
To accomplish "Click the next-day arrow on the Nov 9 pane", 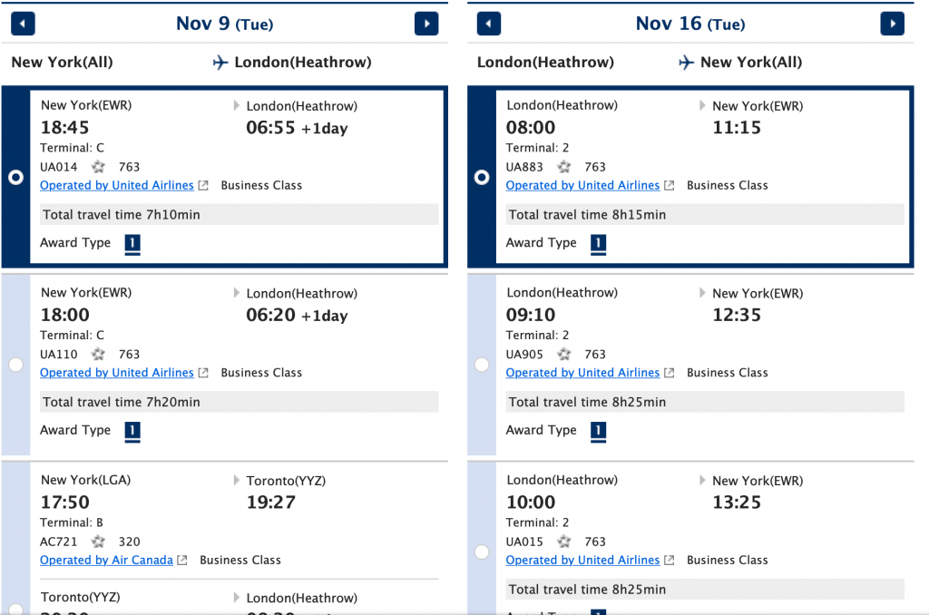I will pos(426,24).
